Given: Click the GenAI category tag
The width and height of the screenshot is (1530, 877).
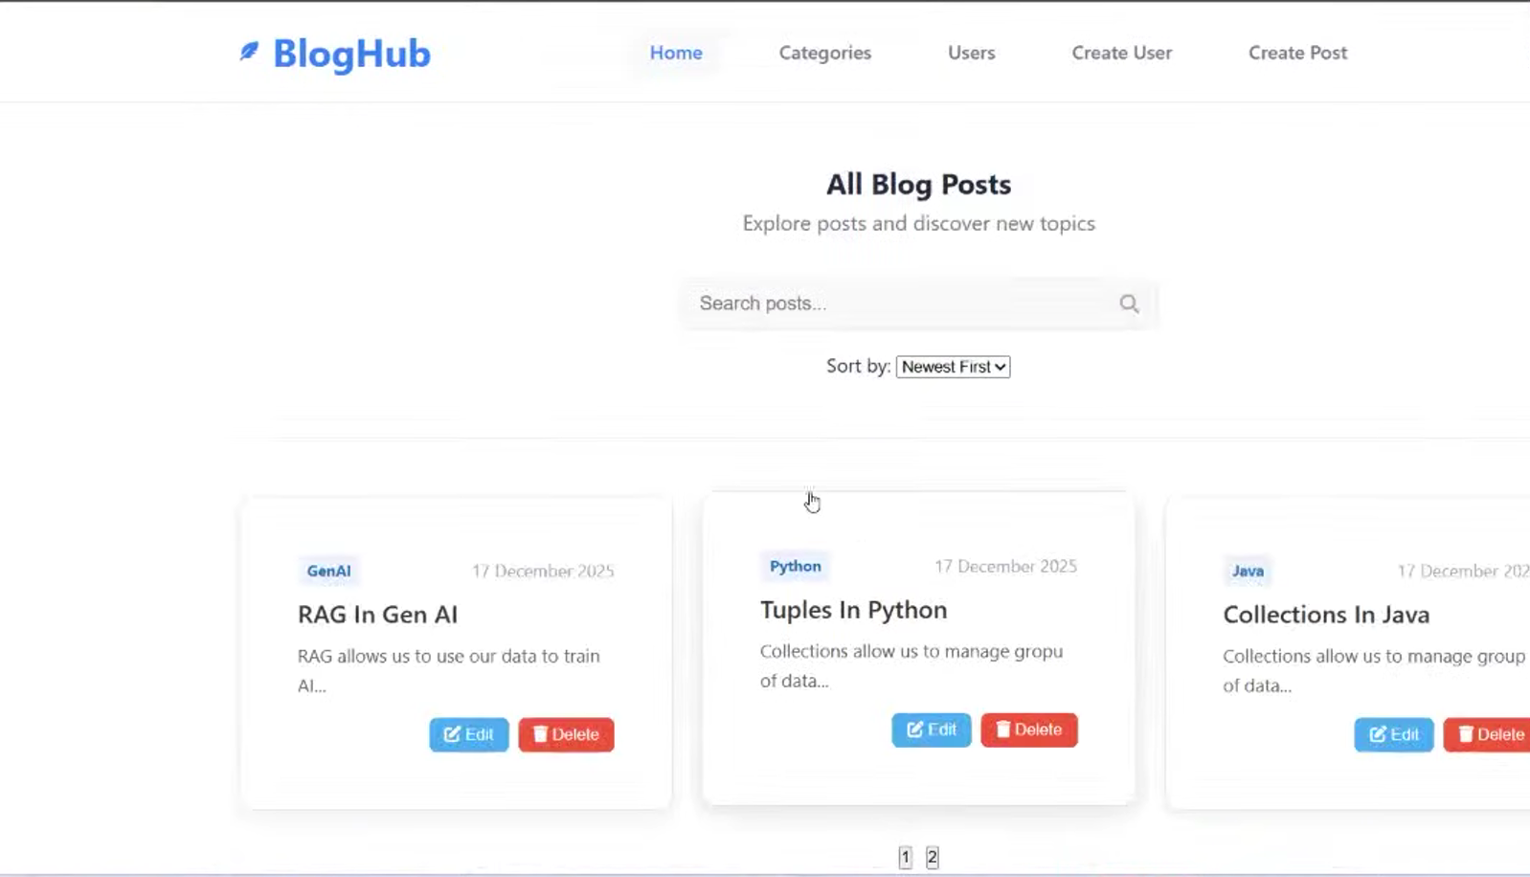Looking at the screenshot, I should [328, 571].
